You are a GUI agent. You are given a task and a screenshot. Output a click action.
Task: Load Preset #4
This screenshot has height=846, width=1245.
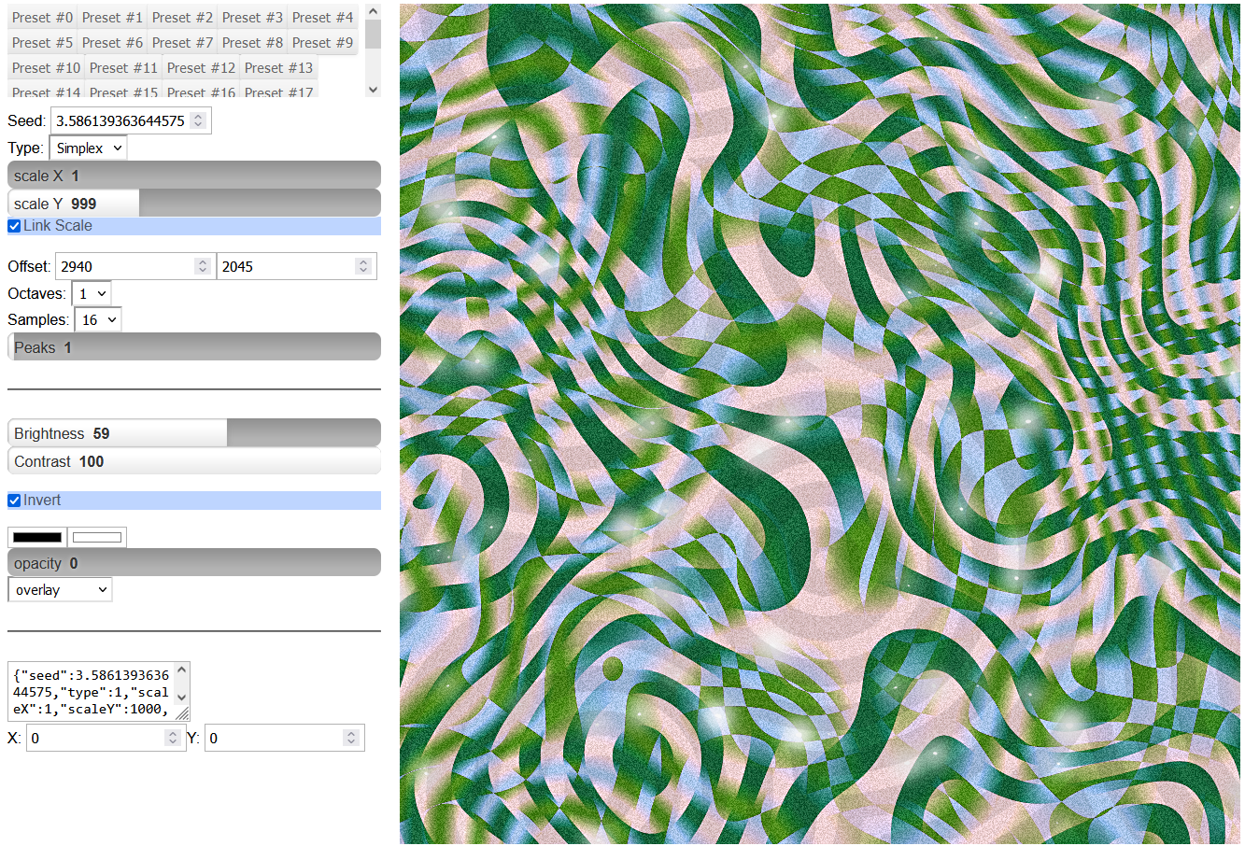coord(322,17)
